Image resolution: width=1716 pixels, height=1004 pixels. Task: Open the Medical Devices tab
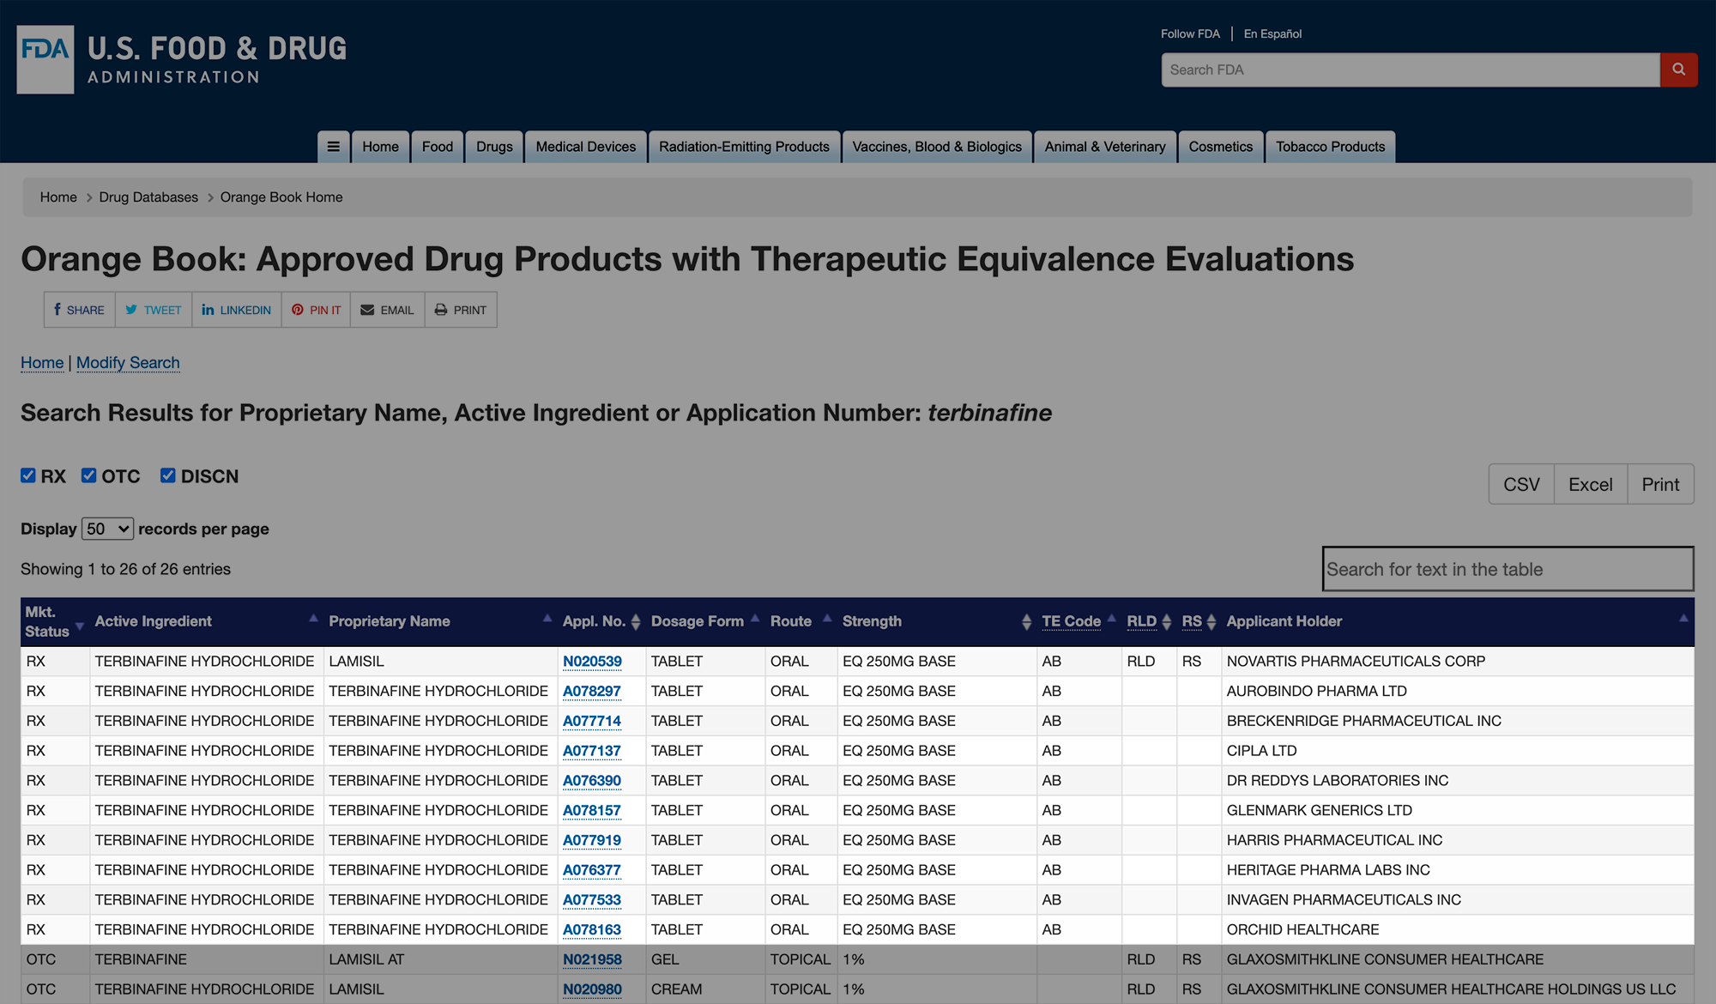pyautogui.click(x=586, y=147)
